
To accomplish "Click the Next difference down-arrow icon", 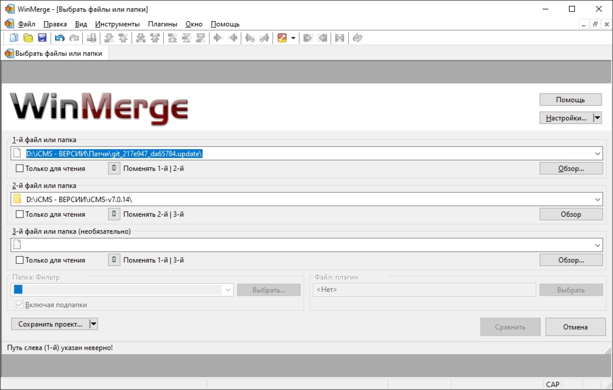I will coord(109,38).
